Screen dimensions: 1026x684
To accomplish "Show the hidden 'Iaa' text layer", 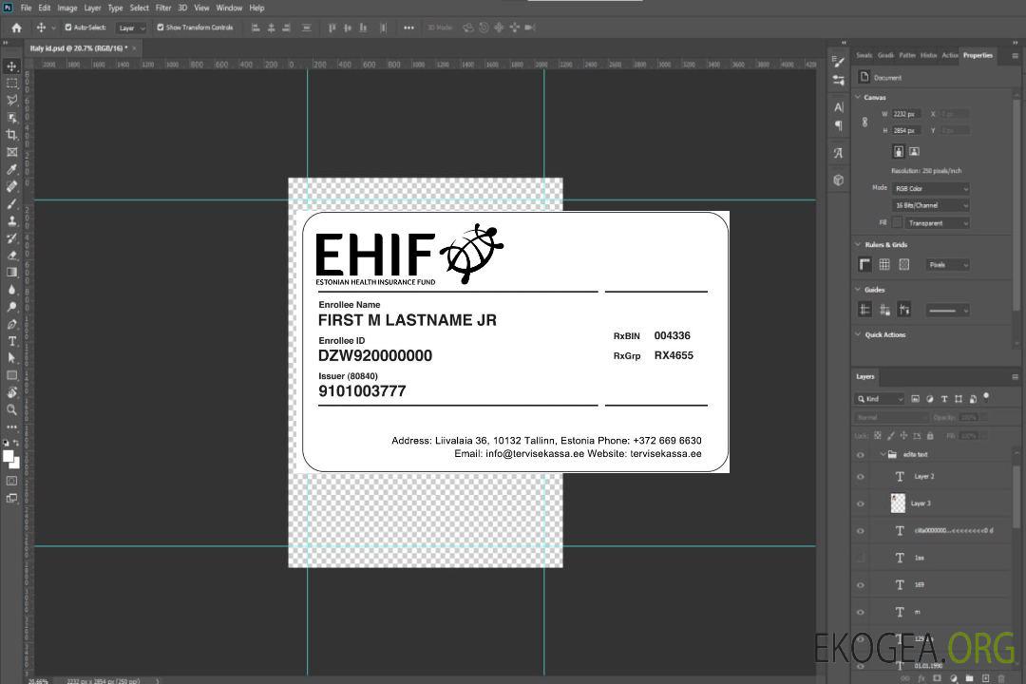I will (x=861, y=559).
